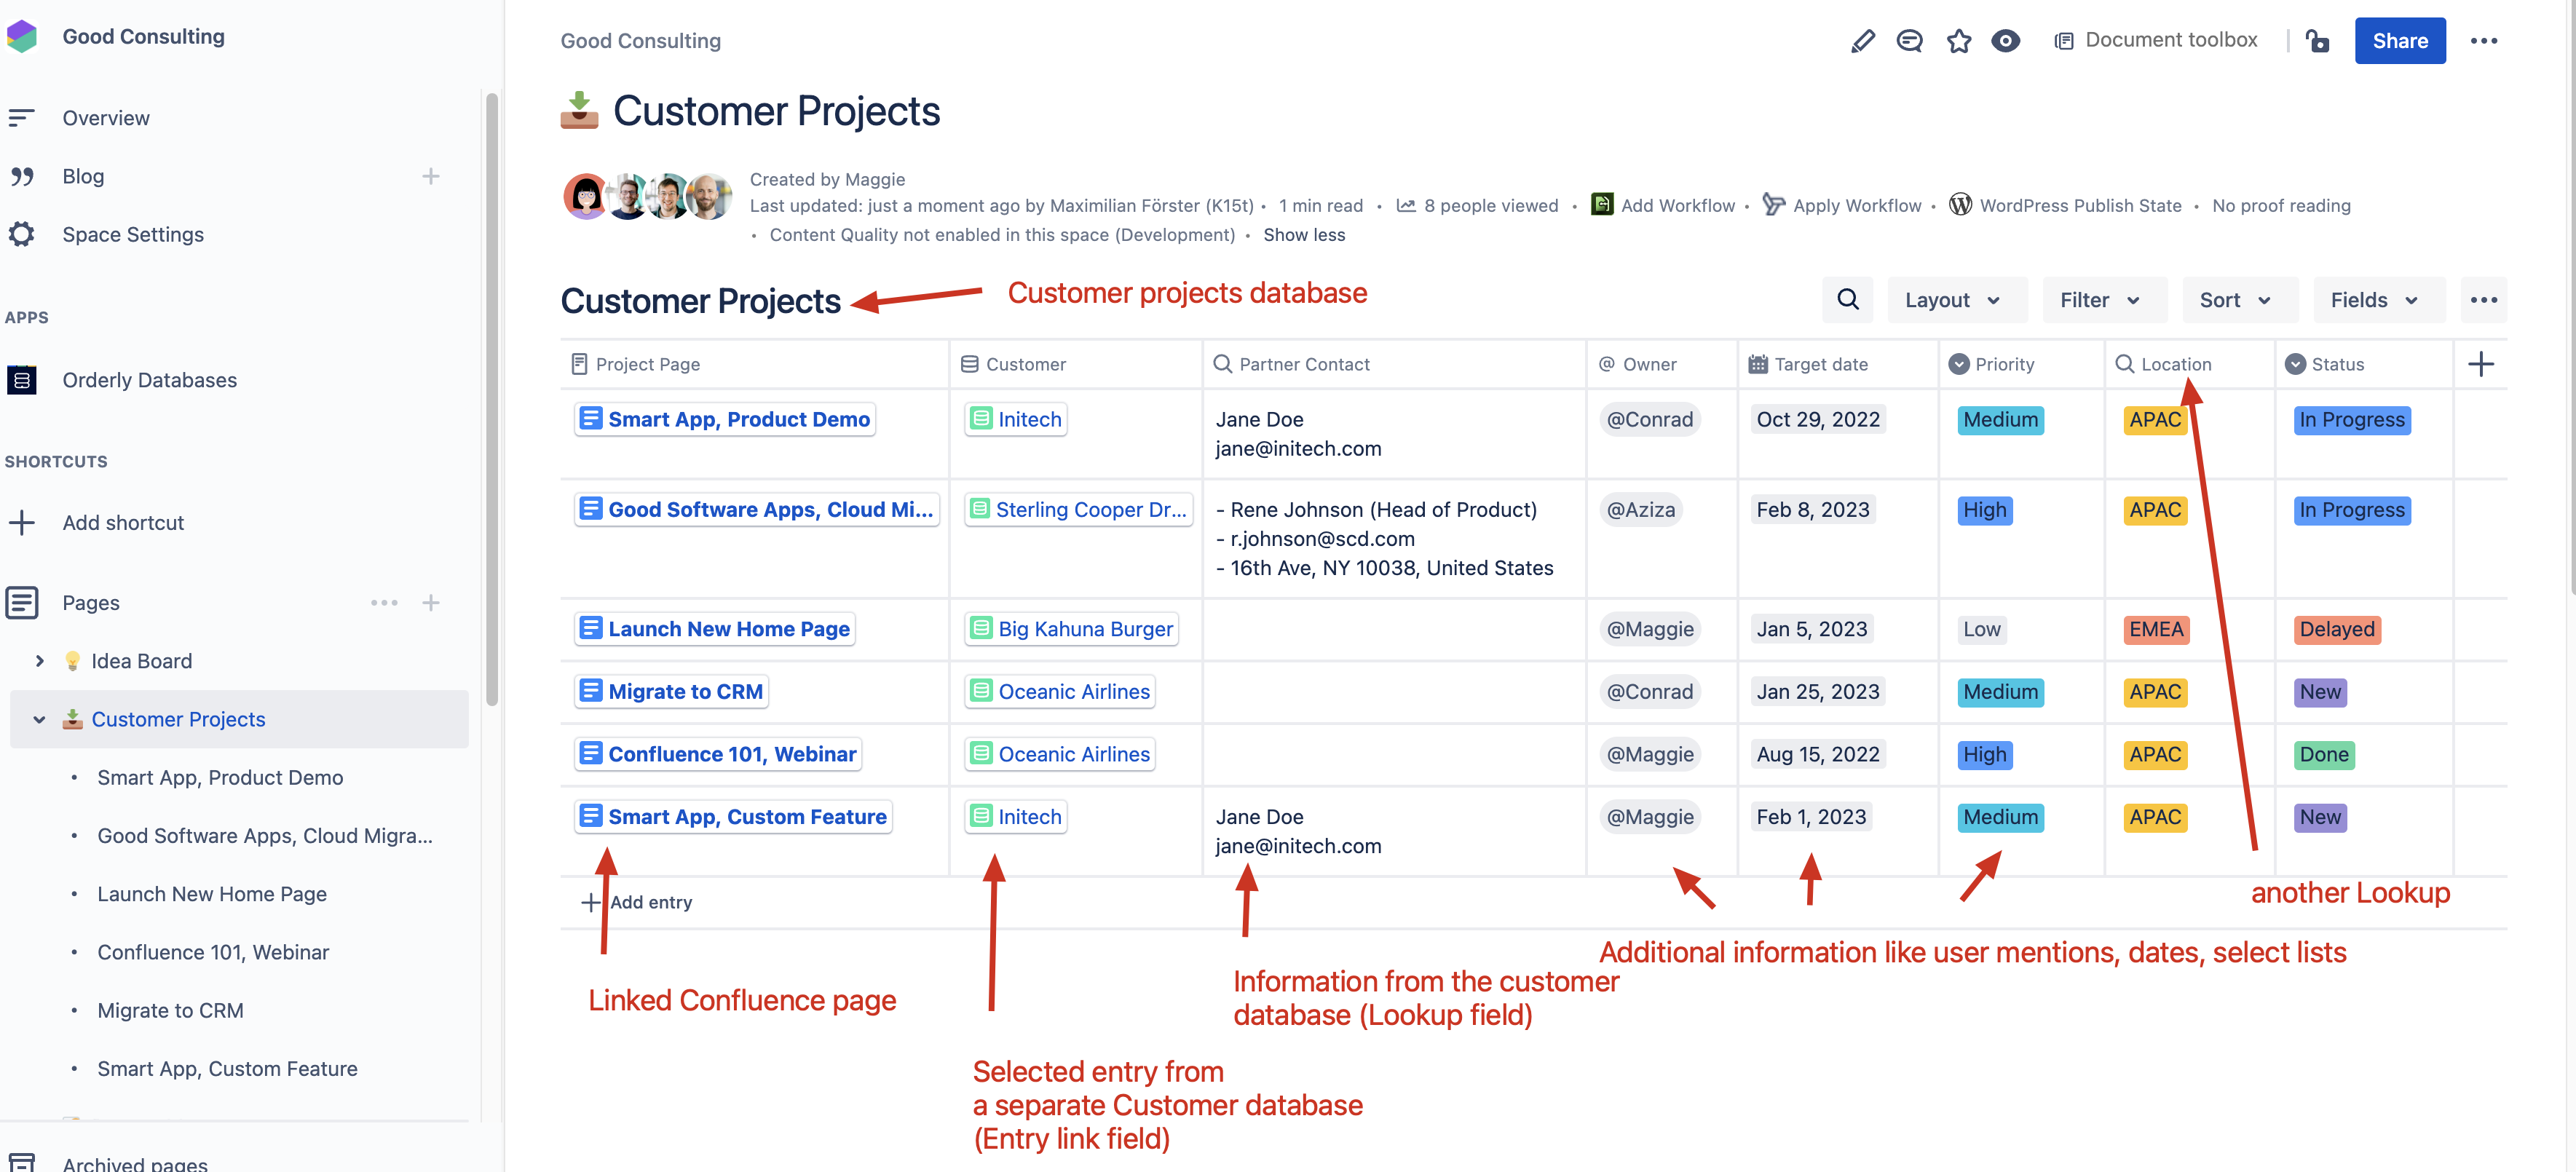Viewport: 2576px width, 1172px height.
Task: Open search in the database toolbar
Action: tap(1847, 299)
